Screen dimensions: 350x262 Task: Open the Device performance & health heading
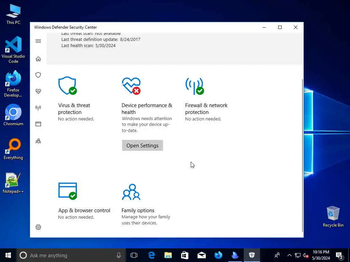tap(147, 109)
